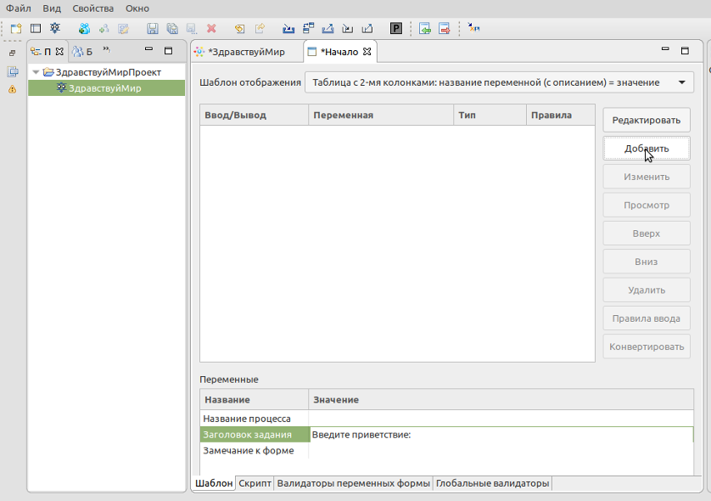Click the restore icon in left sidebar strip
This screenshot has height=501, width=711.
click(12, 53)
